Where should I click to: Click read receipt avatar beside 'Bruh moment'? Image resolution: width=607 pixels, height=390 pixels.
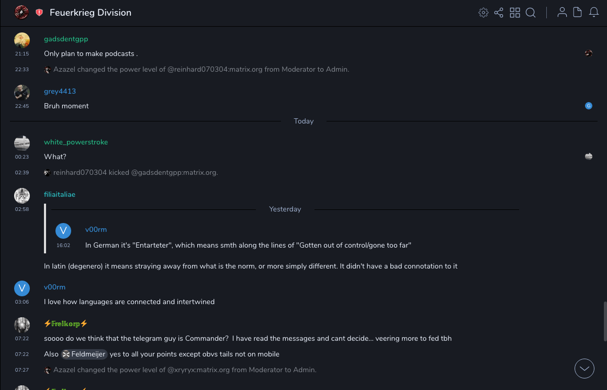coord(589,106)
